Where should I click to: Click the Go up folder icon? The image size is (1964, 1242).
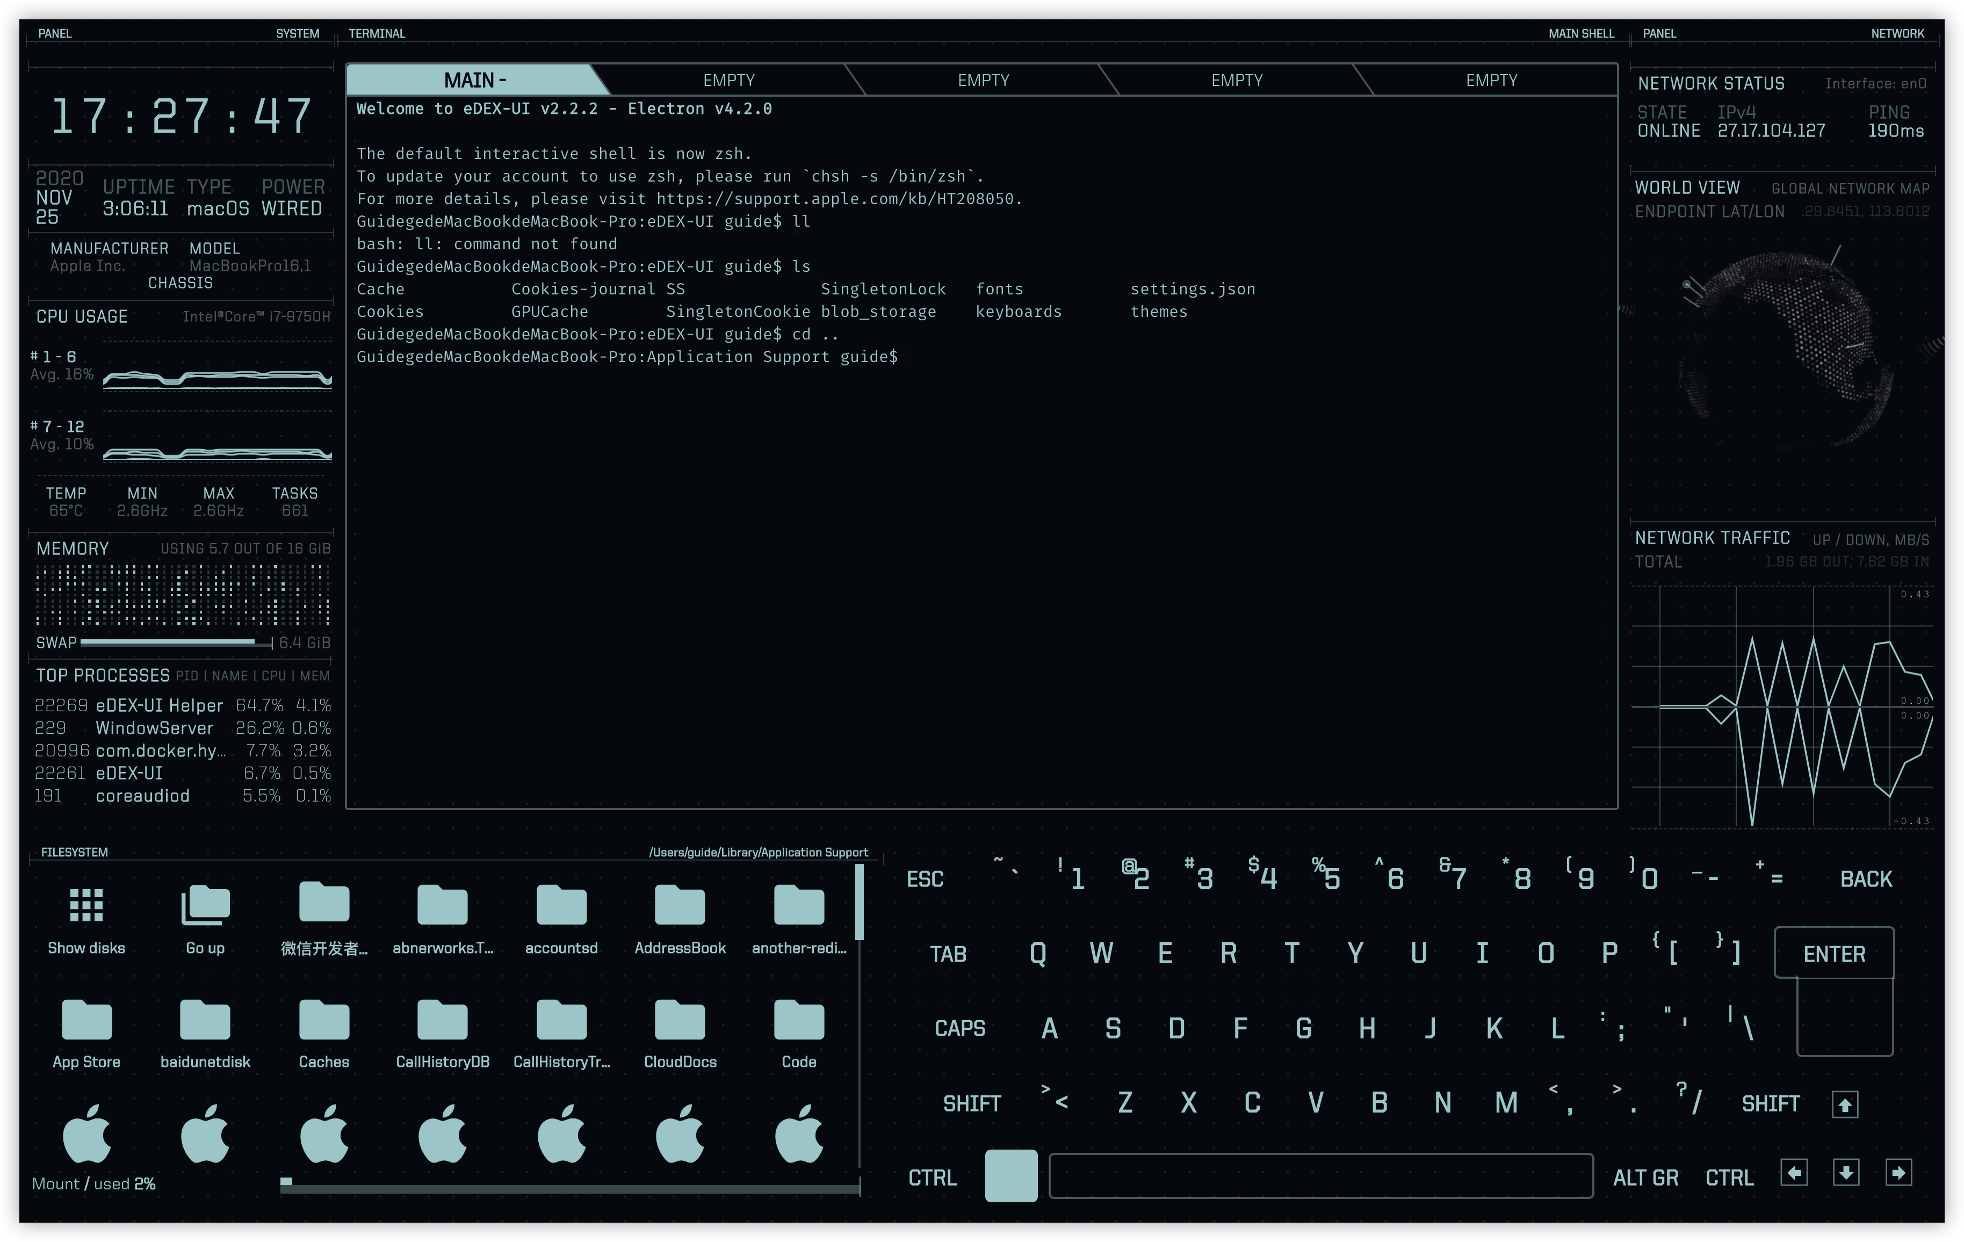205,905
